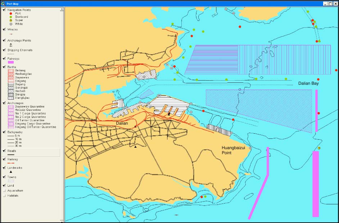Click the Towns layer color swatch
The image size is (339, 223).
[x=11, y=181]
